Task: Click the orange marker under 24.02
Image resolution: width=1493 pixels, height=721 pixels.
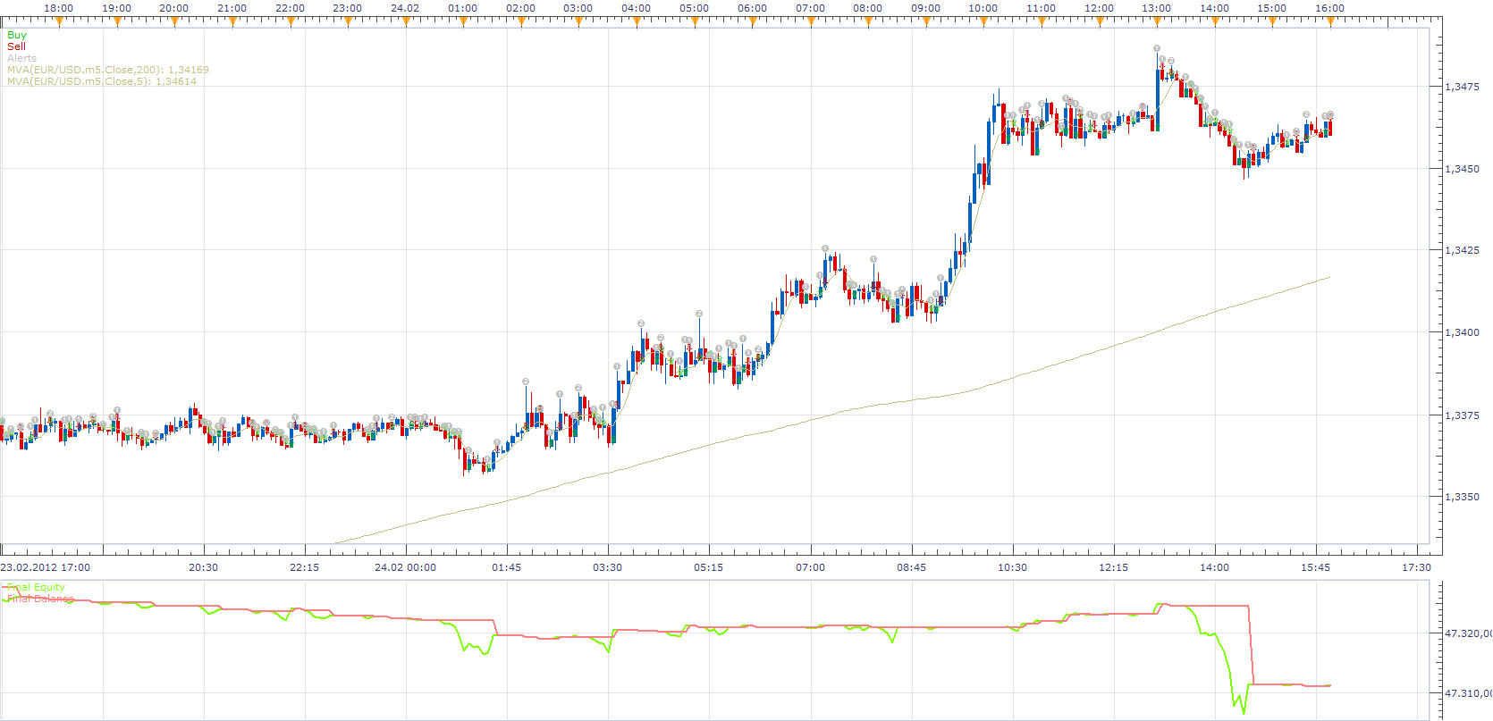Action: click(x=405, y=21)
